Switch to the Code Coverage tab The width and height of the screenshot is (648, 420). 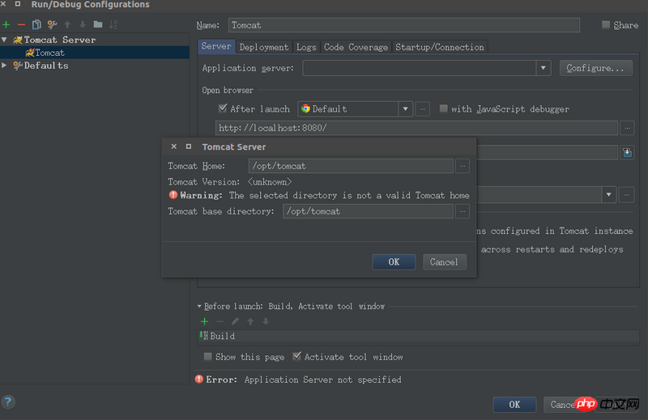(356, 47)
